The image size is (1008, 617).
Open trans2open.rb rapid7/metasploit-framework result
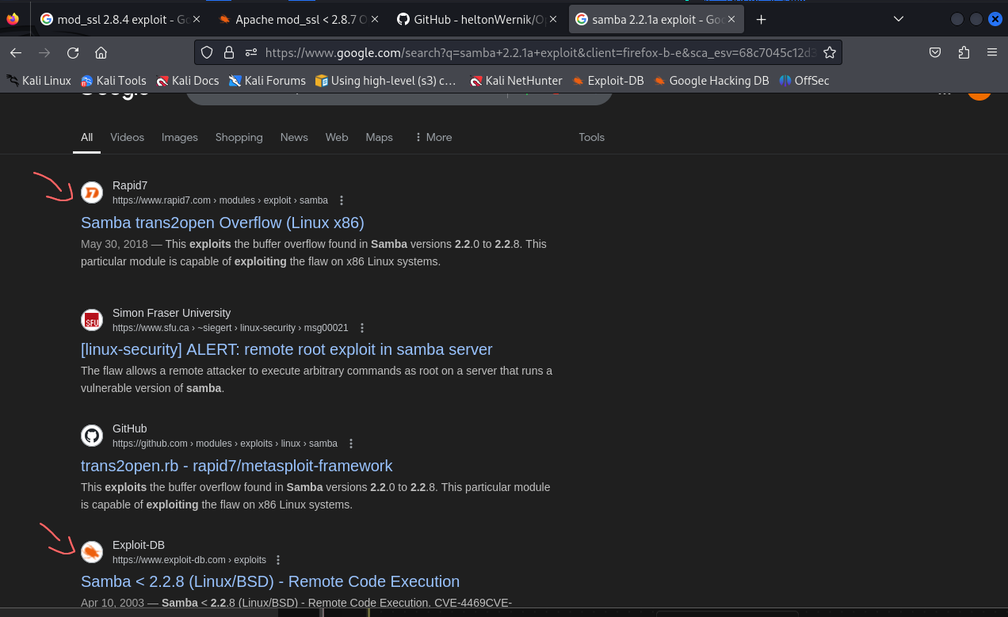coord(237,466)
